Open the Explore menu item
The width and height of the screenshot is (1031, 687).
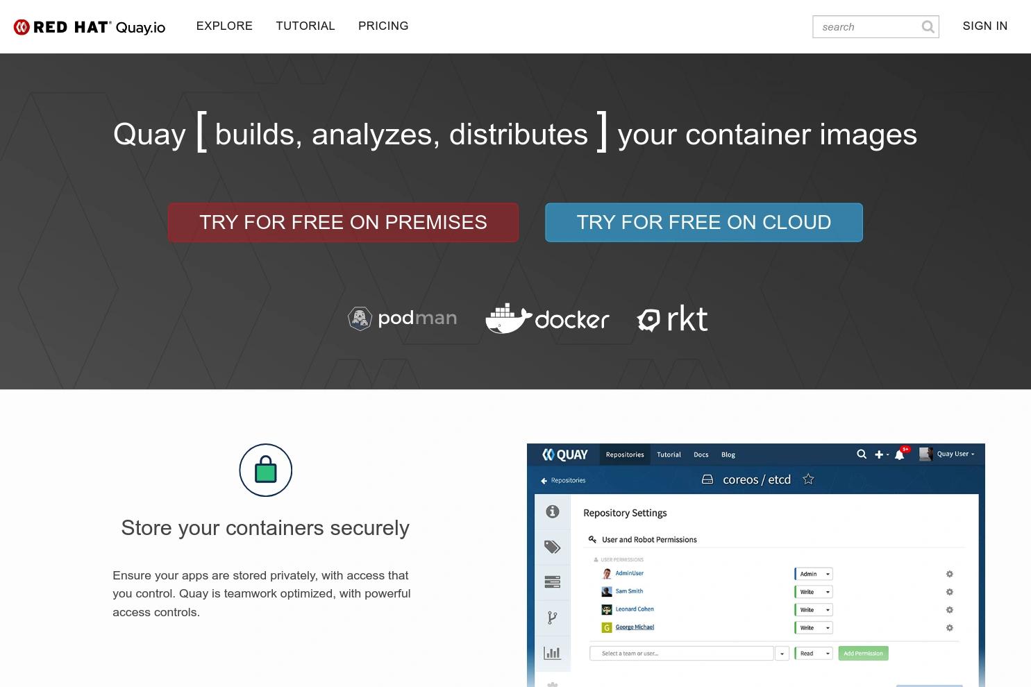[224, 26]
